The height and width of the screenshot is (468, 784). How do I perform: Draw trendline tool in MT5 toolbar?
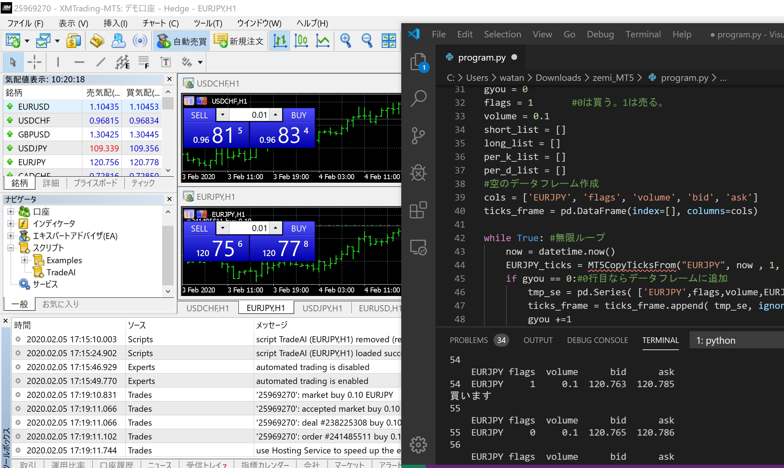(x=101, y=62)
